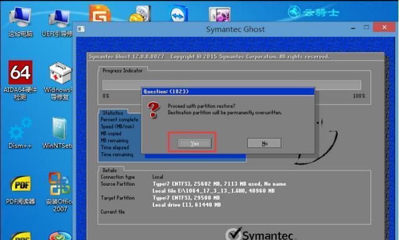Screen dimensions: 399x240
Task: Open the orange G application icon
Action: [100, 13]
